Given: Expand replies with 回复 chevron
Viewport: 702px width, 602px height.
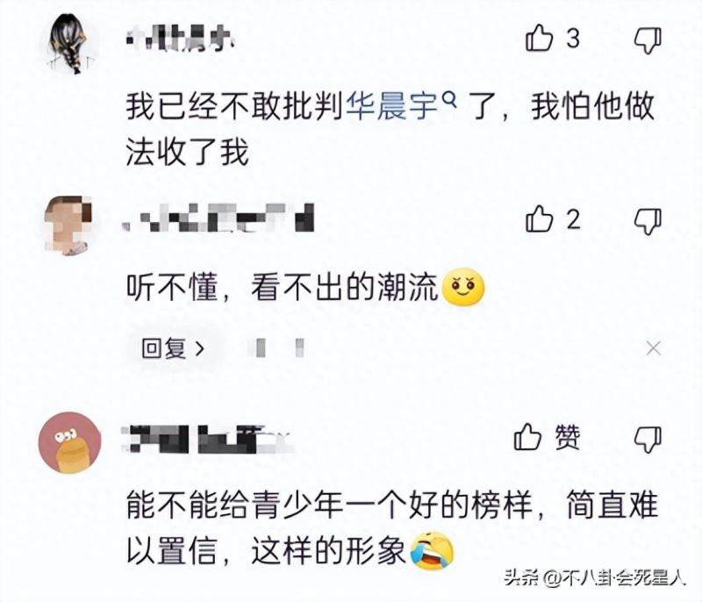Looking at the screenshot, I should coord(173,348).
